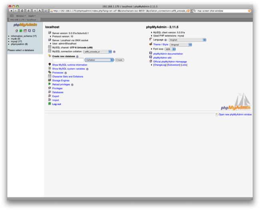Image resolution: width=260 pixels, height=210 pixels.
Task: Open information_schema (17) database
Action: 24,36
